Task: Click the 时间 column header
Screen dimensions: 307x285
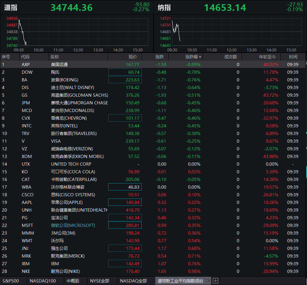Action: [293, 57]
